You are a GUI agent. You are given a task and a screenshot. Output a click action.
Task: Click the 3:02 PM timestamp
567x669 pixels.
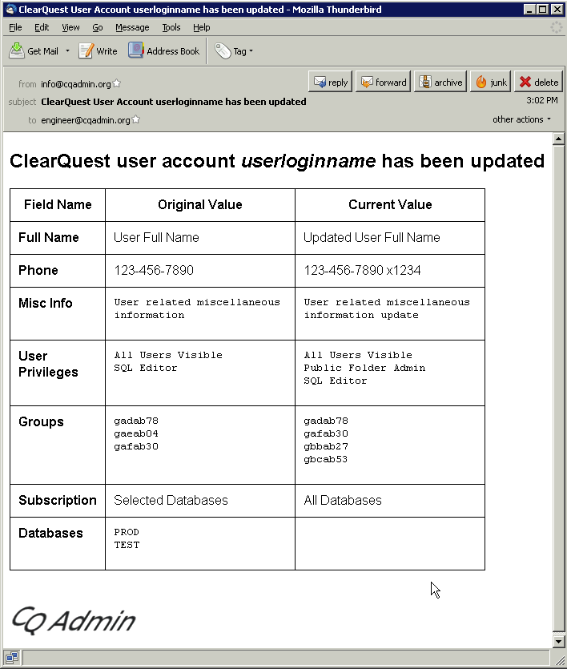click(542, 101)
